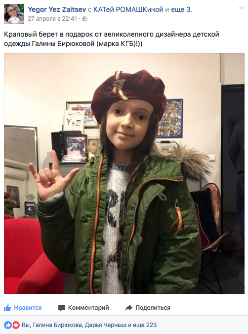Click the speech bubble comment icon
The image size is (248, 334).
pos(62,308)
